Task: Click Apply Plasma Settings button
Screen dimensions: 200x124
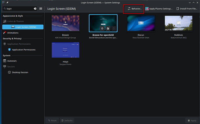Action: pos(159,9)
